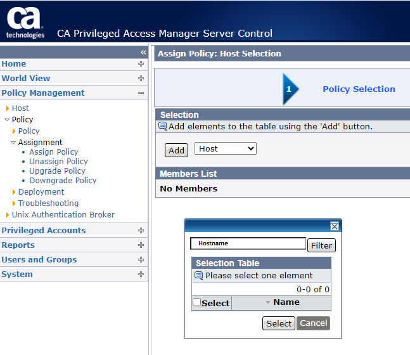Open the Reports menu section
The height and width of the screenshot is (355, 410).
(x=18, y=245)
